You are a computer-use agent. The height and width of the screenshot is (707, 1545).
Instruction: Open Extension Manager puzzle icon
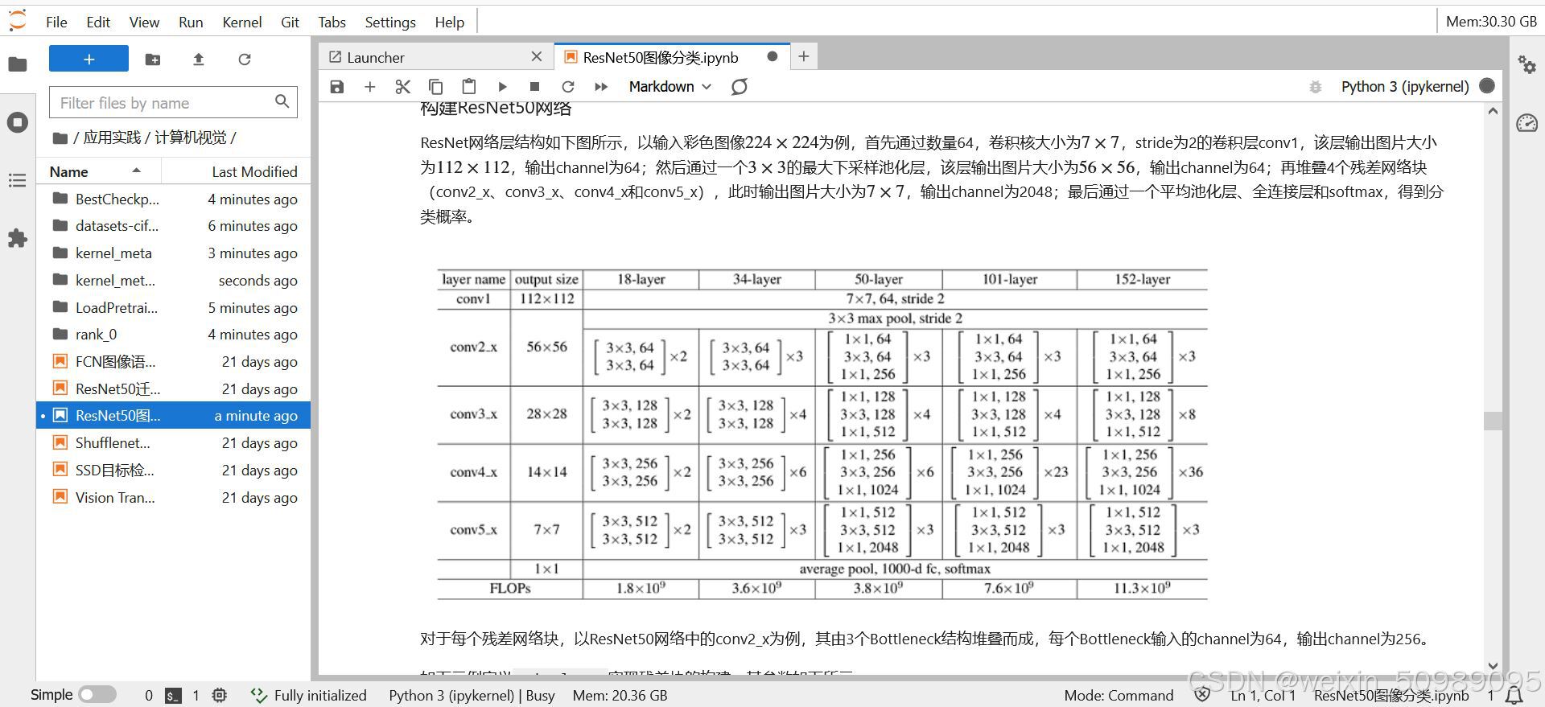point(18,238)
